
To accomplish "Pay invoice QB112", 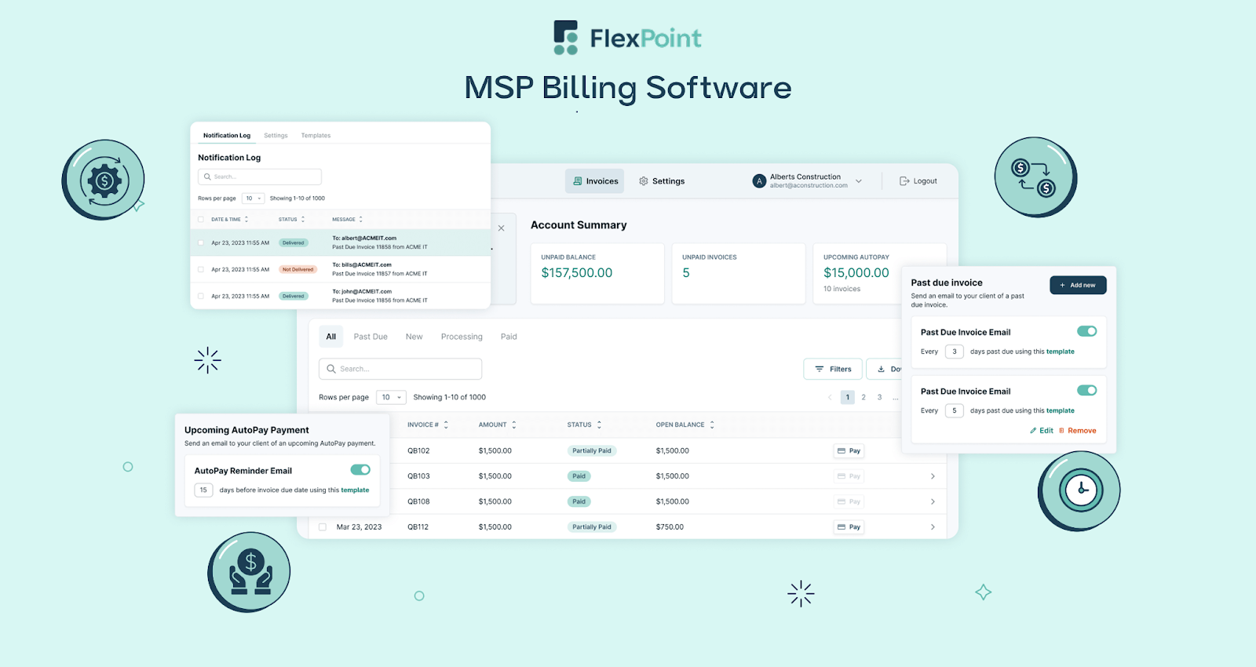I will [849, 527].
